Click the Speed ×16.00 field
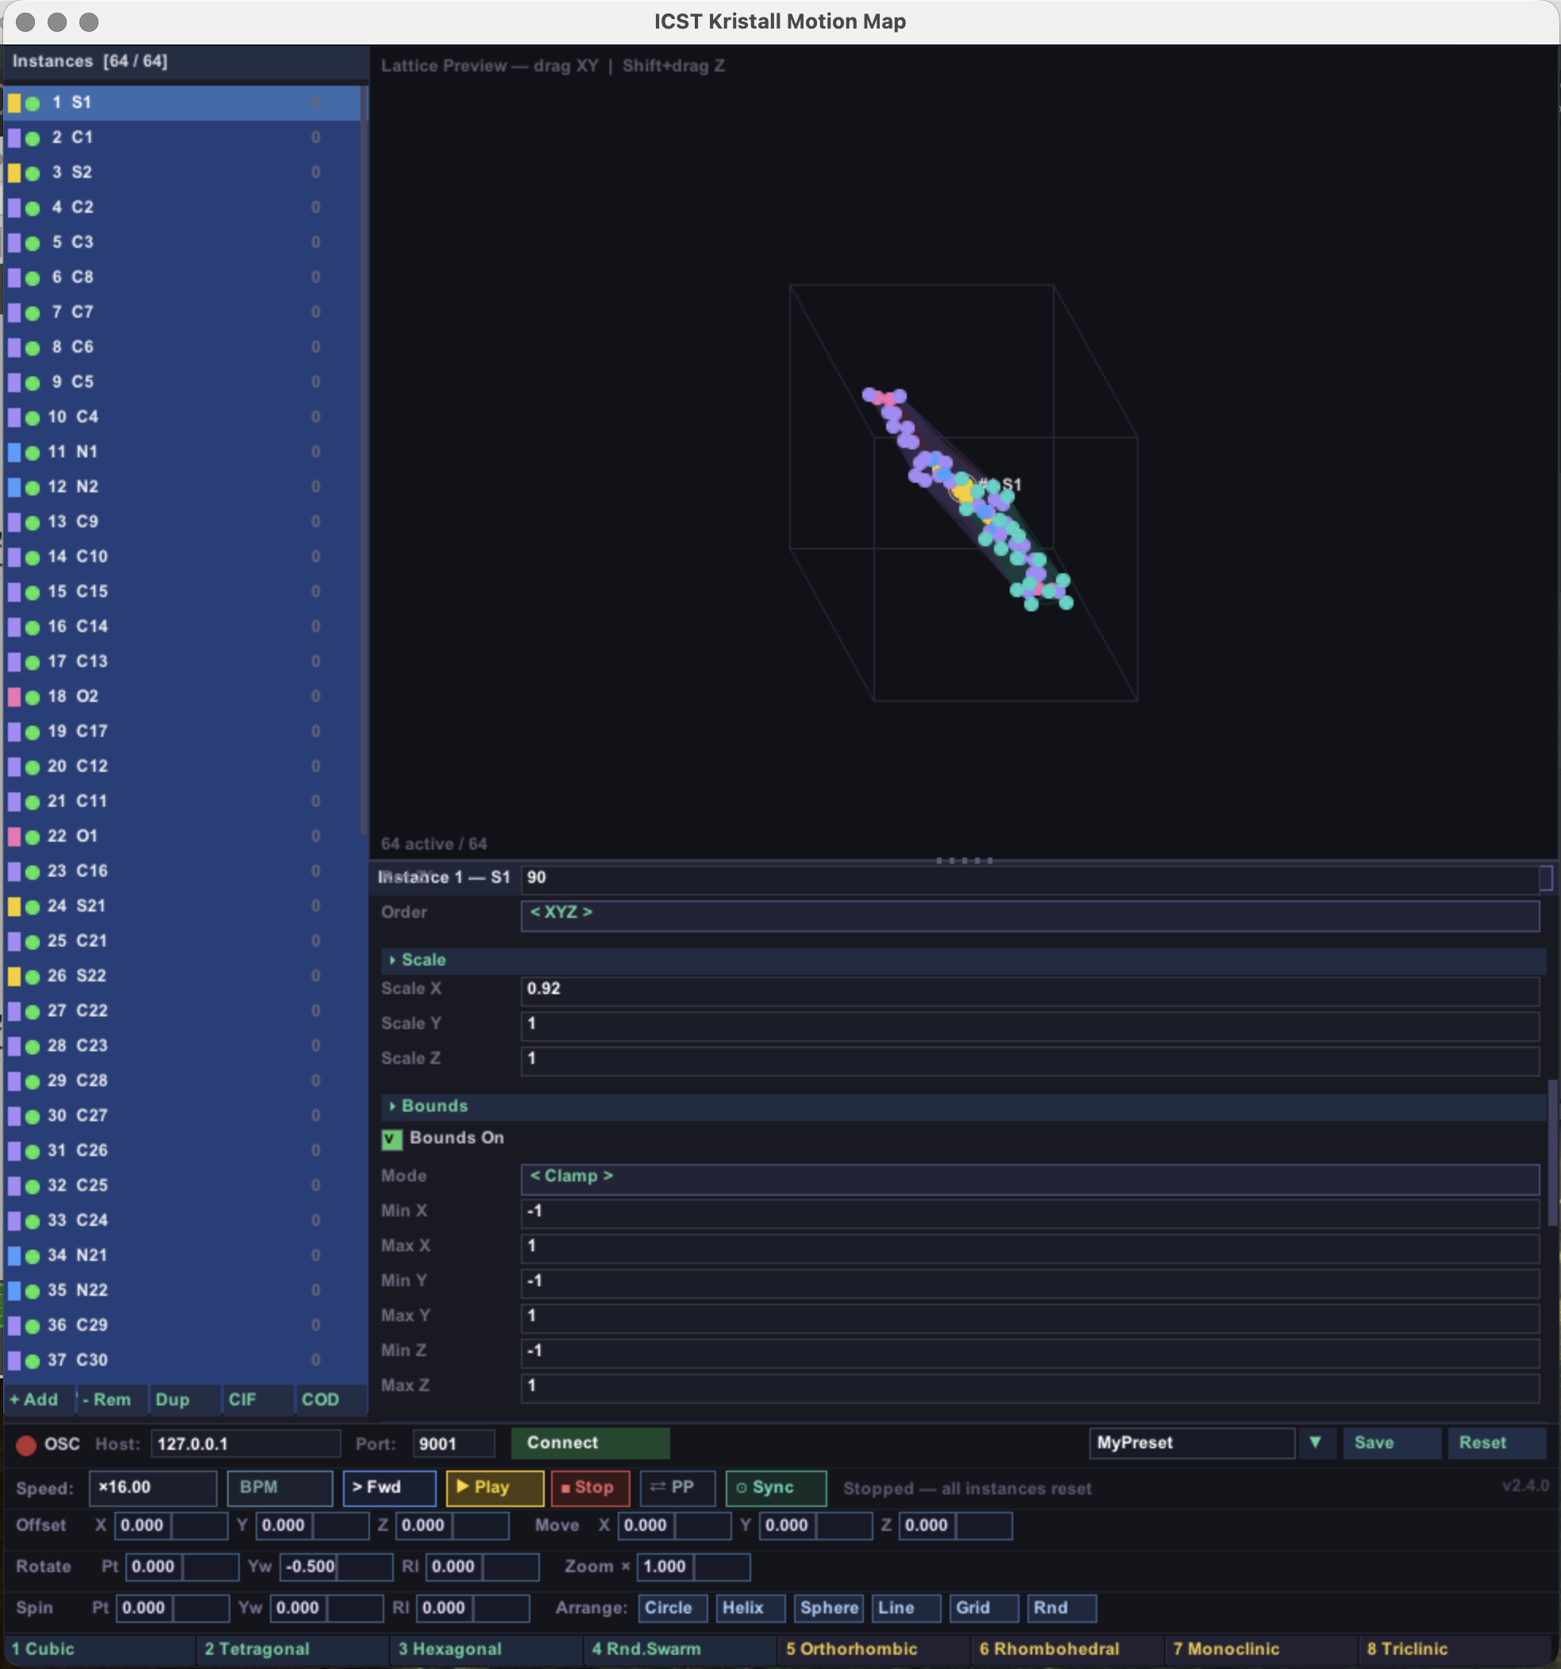 (x=152, y=1488)
